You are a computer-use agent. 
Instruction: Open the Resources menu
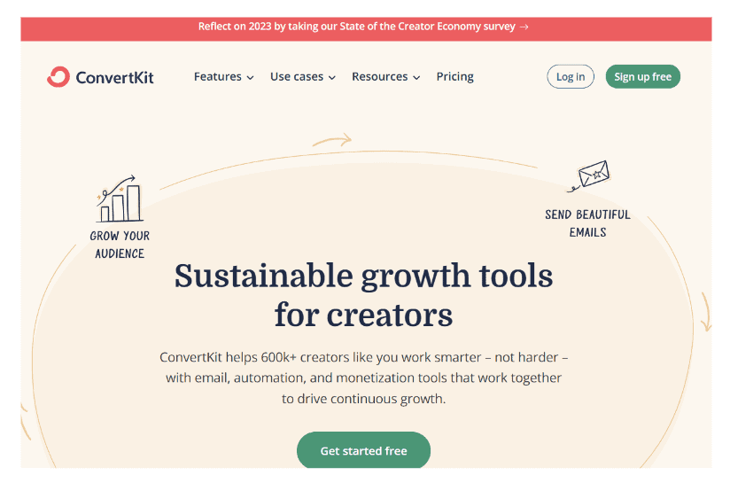tap(386, 76)
